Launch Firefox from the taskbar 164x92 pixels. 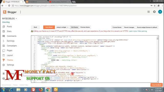(x=41, y=90)
